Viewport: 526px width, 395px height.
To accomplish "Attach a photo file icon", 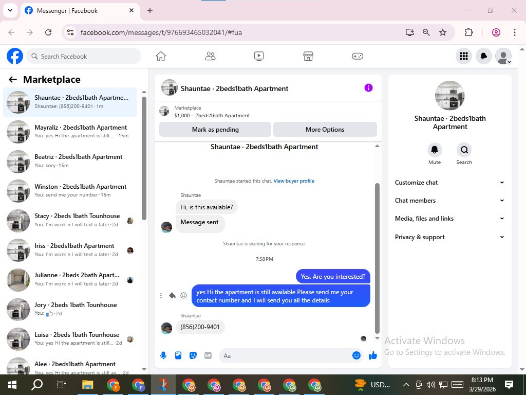I will coord(178,355).
